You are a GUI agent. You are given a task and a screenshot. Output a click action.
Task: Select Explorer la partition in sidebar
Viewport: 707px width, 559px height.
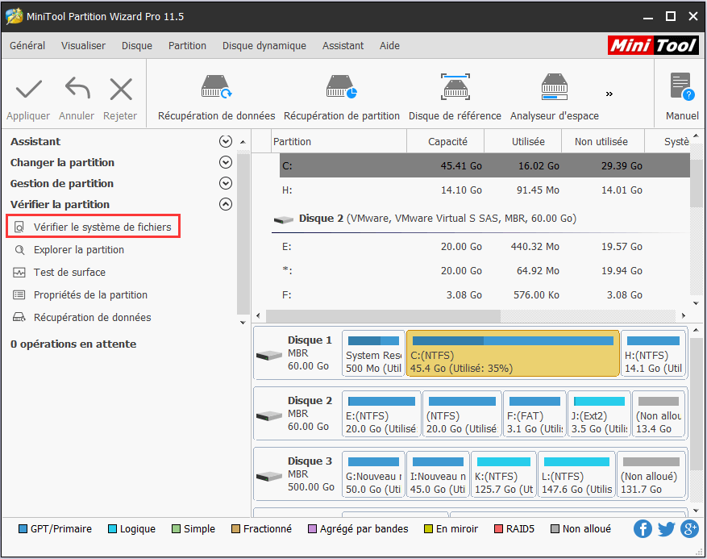[79, 249]
